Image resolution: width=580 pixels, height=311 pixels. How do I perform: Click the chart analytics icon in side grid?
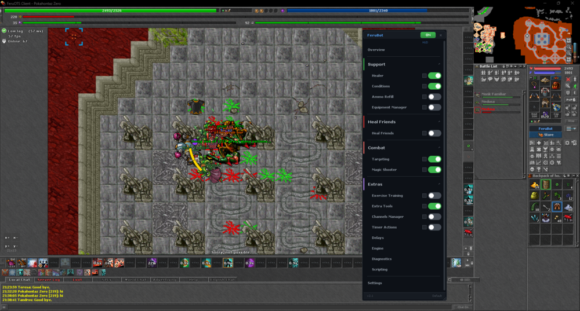pyautogui.click(x=539, y=163)
